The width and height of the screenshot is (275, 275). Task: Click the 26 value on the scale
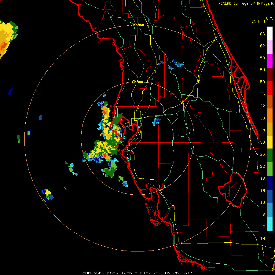pyautogui.click(x=262, y=154)
